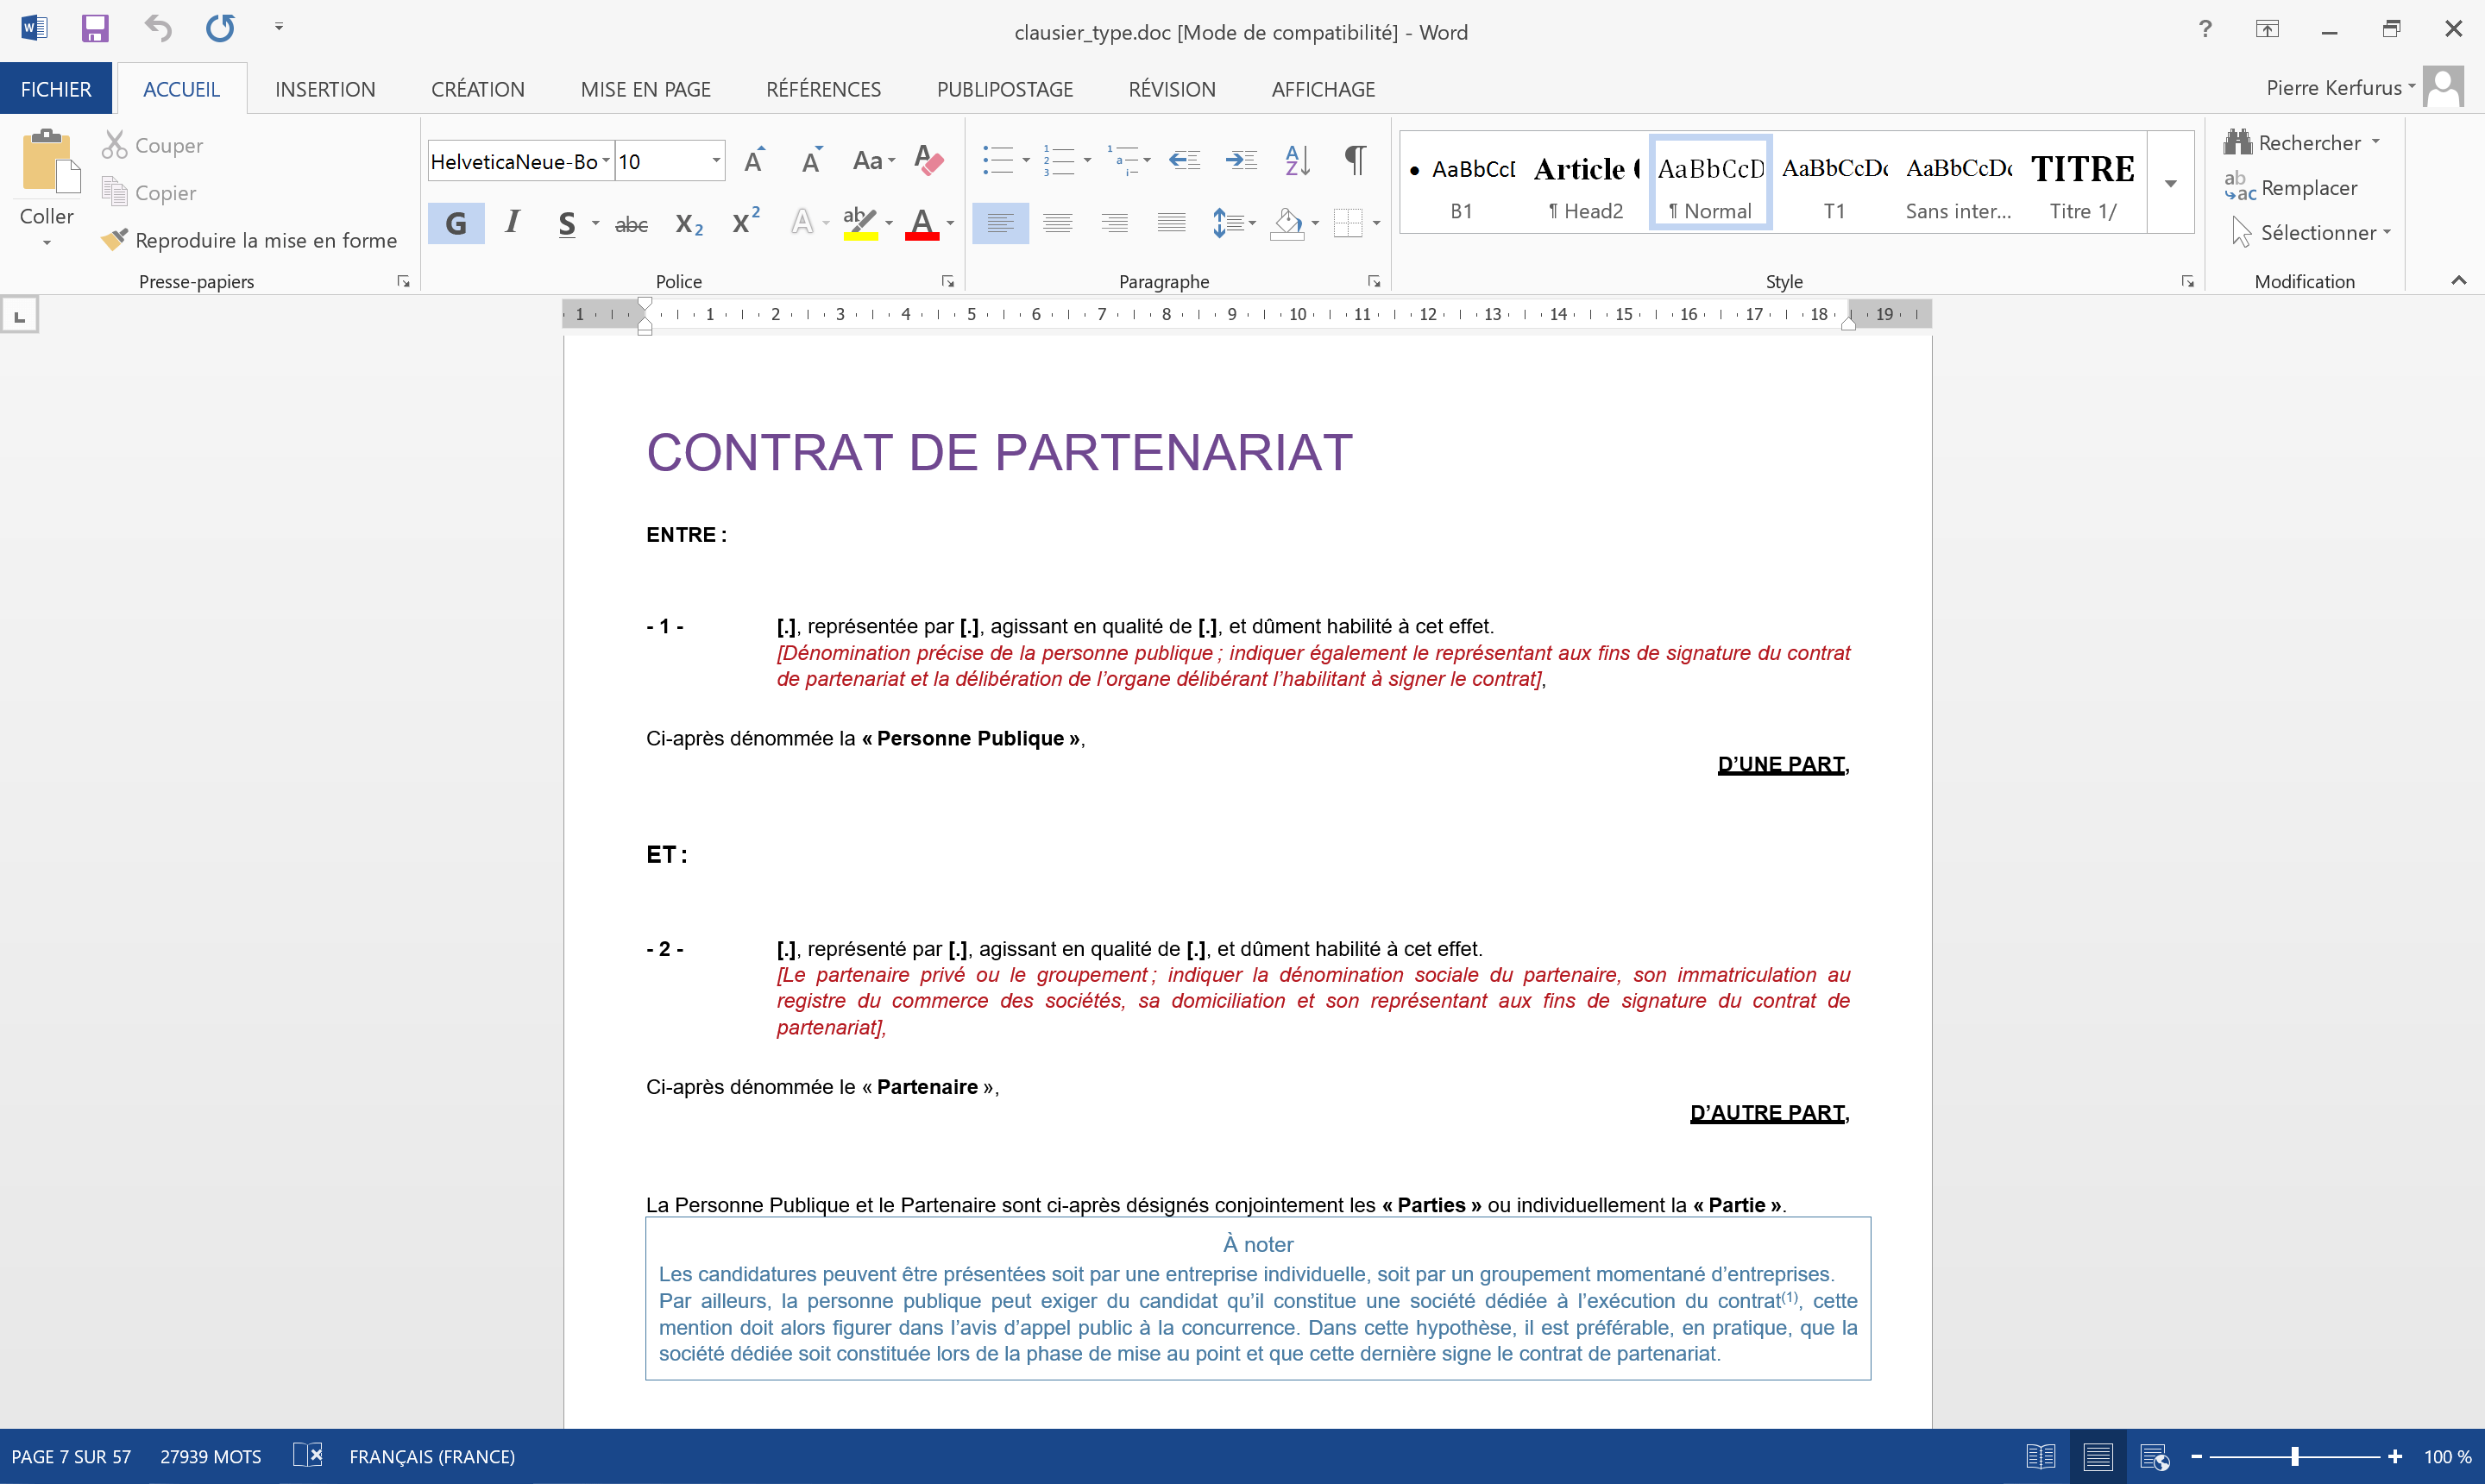Click the bullet list icon
The image size is (2485, 1484).
click(997, 160)
